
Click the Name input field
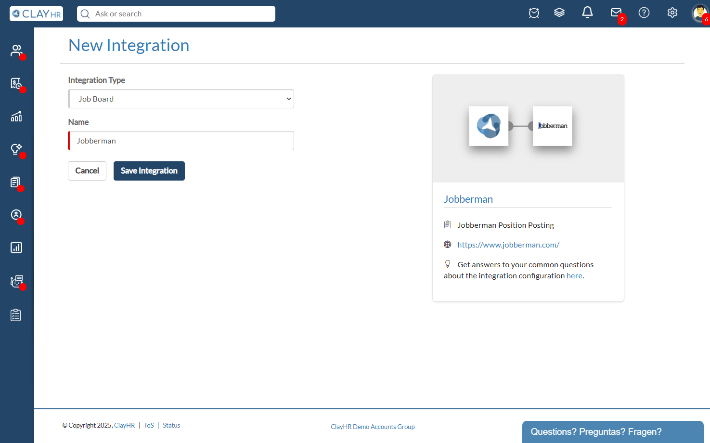click(x=181, y=141)
